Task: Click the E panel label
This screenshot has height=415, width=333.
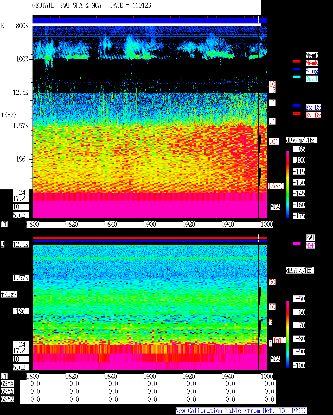Action: [x=3, y=26]
